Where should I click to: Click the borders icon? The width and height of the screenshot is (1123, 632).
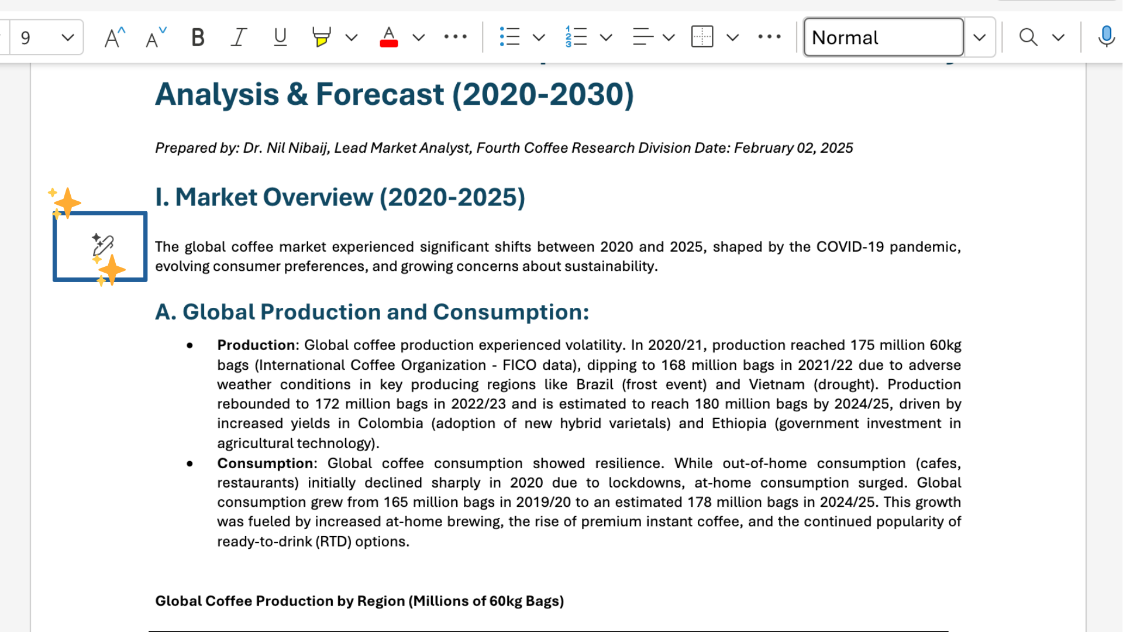pyautogui.click(x=702, y=37)
